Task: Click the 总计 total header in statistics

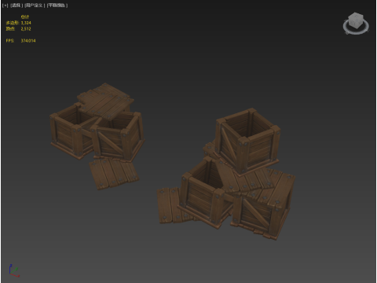Action: (x=25, y=17)
